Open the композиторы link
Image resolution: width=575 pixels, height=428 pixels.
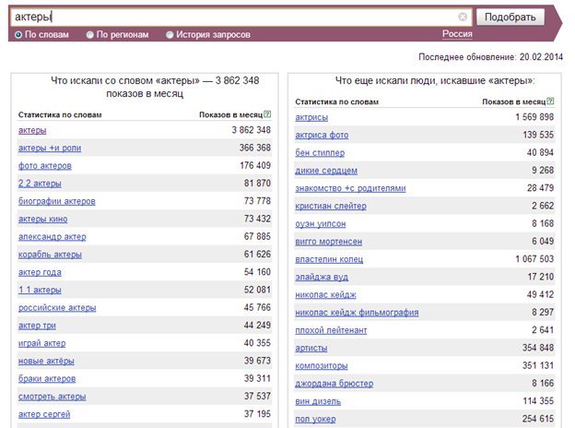coord(322,365)
